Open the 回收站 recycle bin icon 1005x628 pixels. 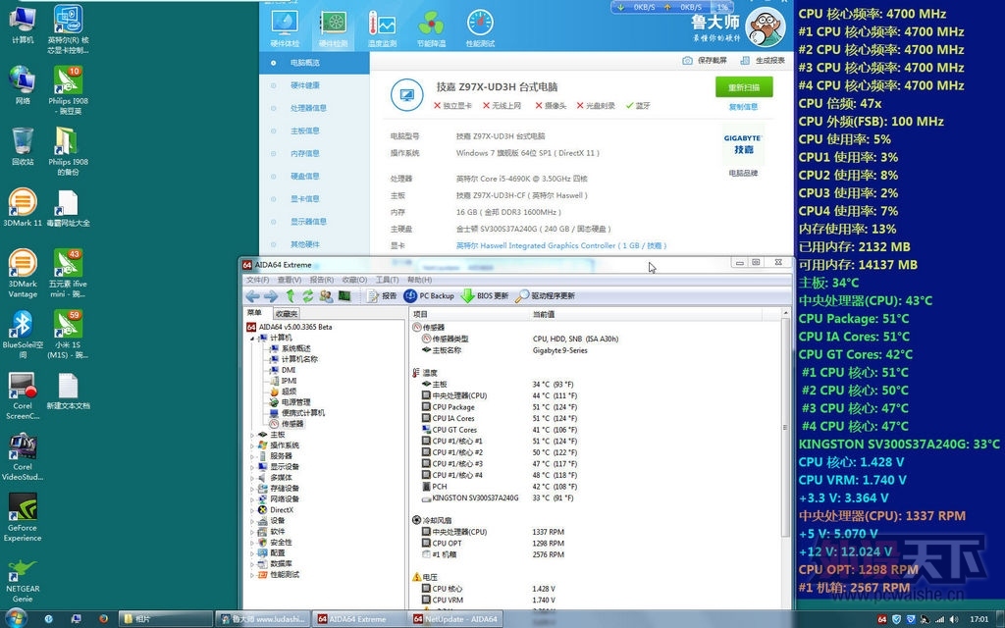23,146
